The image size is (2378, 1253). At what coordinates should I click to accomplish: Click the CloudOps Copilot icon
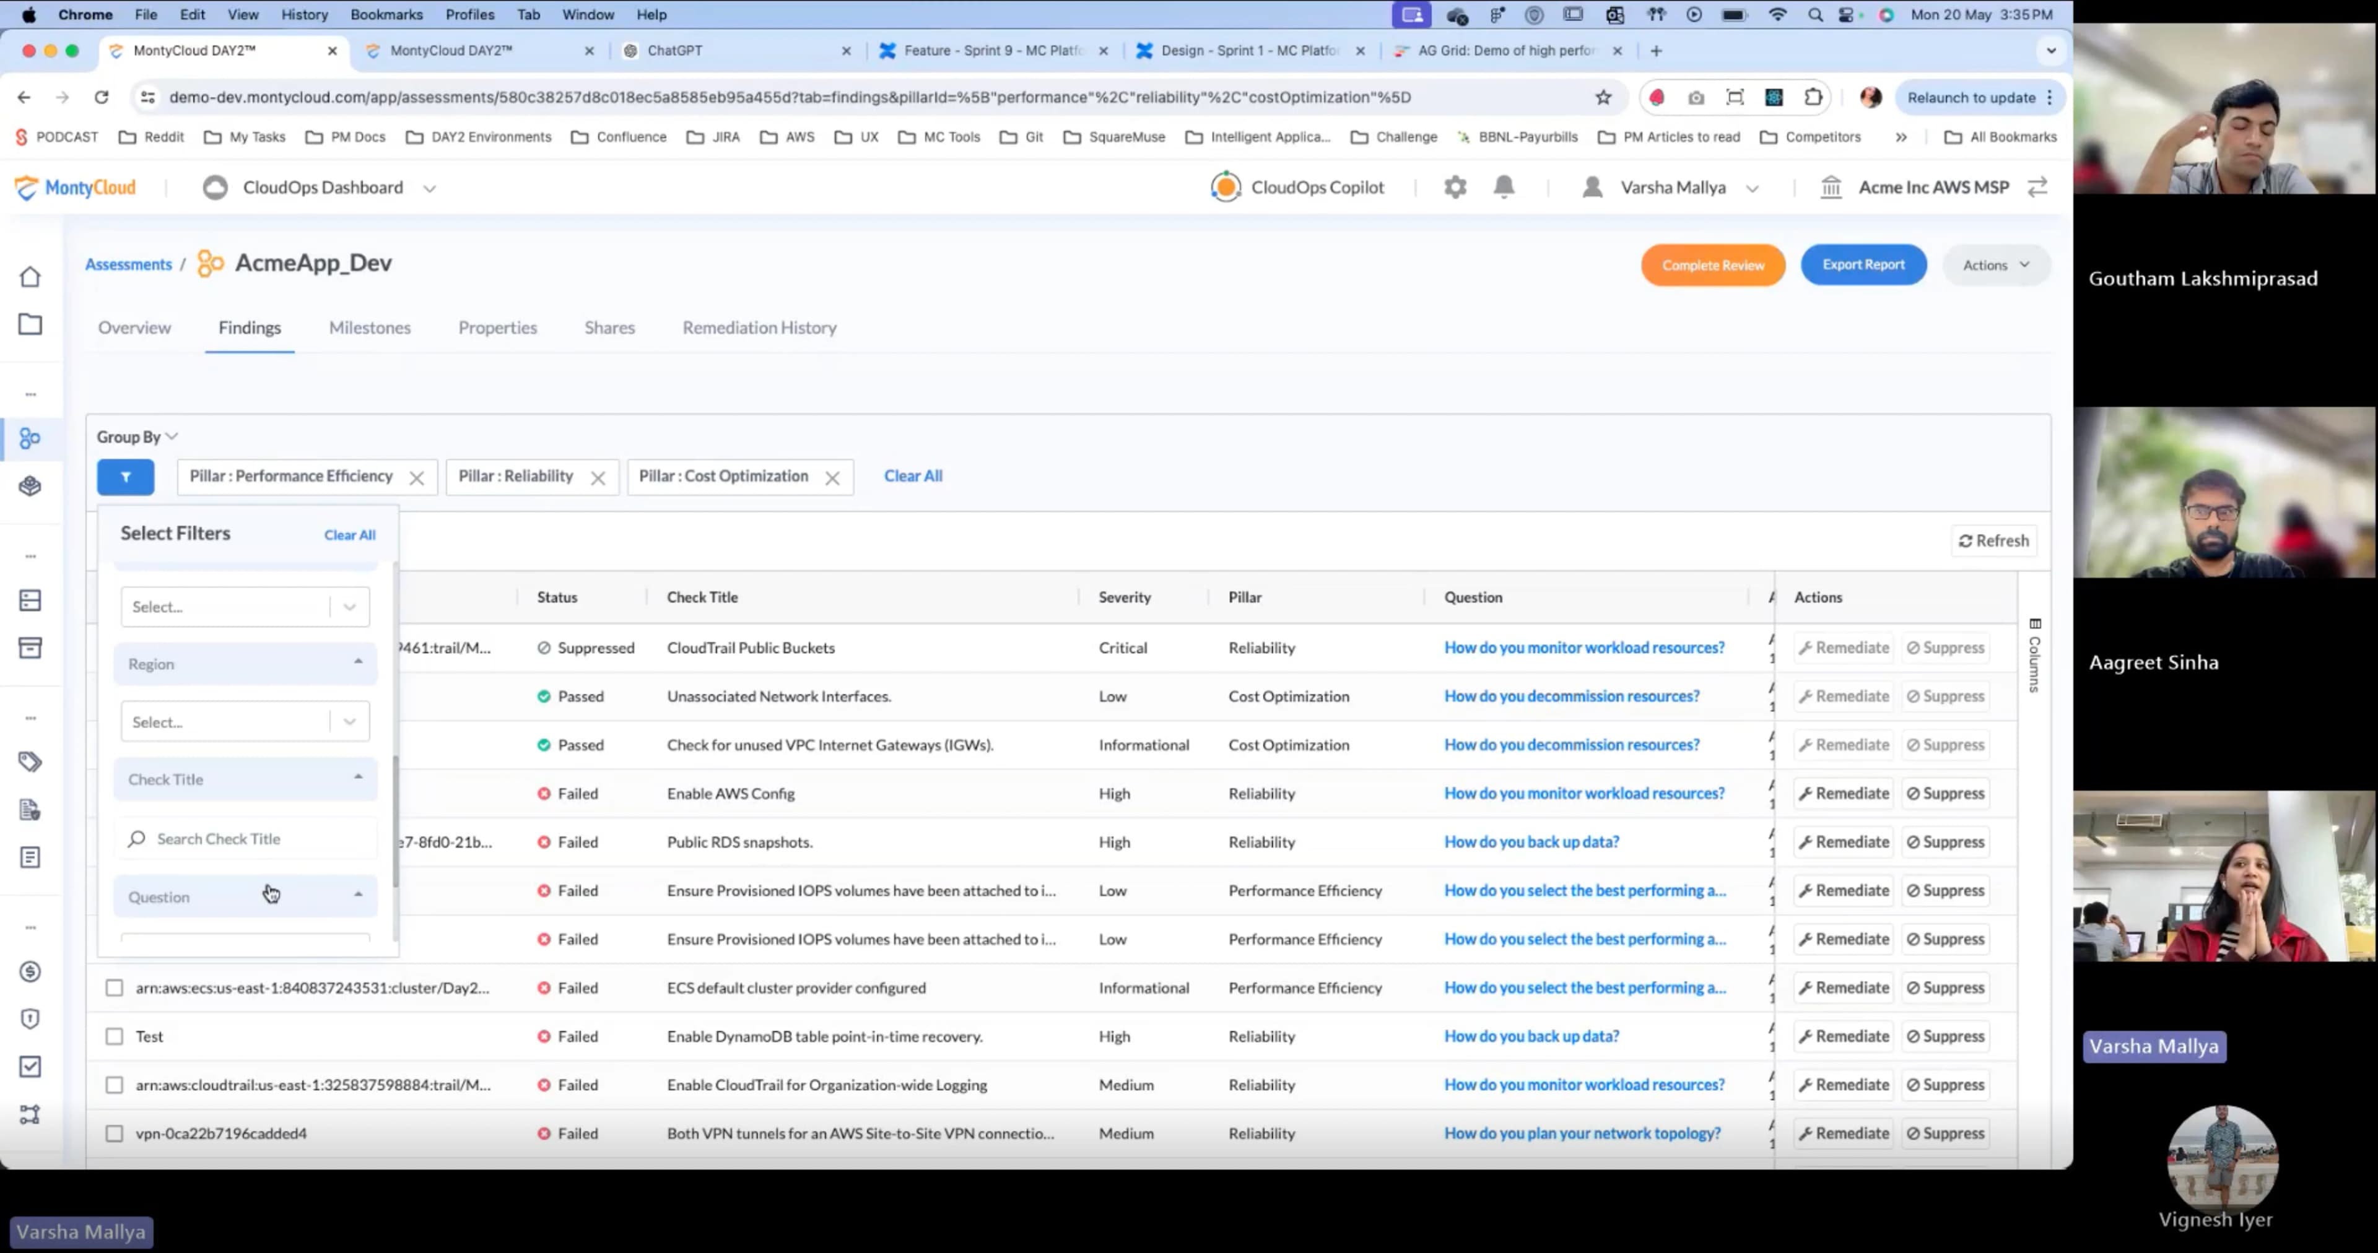[x=1226, y=188]
